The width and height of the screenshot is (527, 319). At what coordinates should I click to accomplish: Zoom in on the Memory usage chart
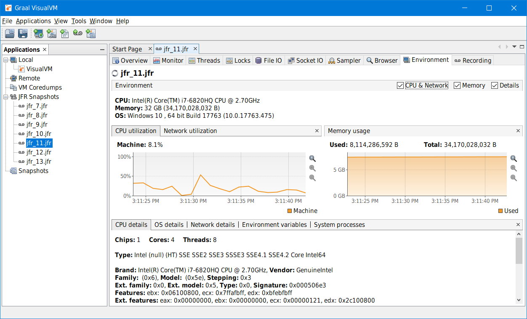[514, 159]
